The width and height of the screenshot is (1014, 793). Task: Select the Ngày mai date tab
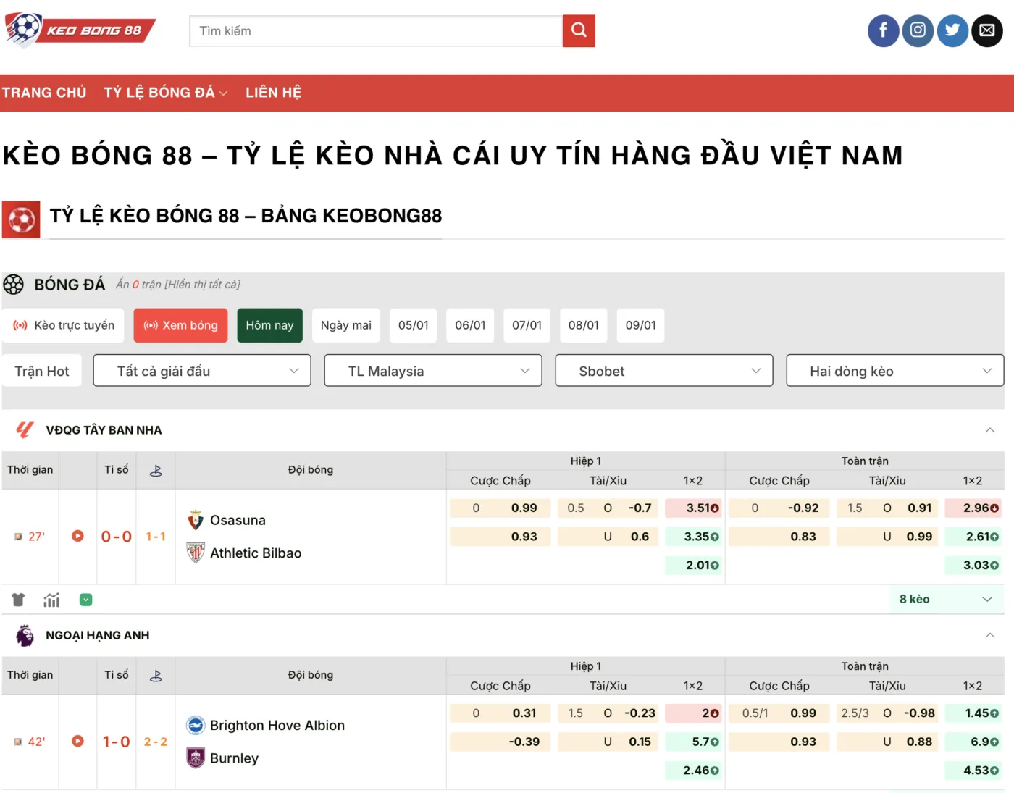(x=345, y=325)
